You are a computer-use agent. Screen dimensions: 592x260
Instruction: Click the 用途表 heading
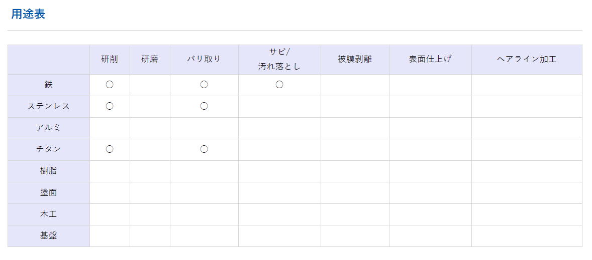click(28, 14)
